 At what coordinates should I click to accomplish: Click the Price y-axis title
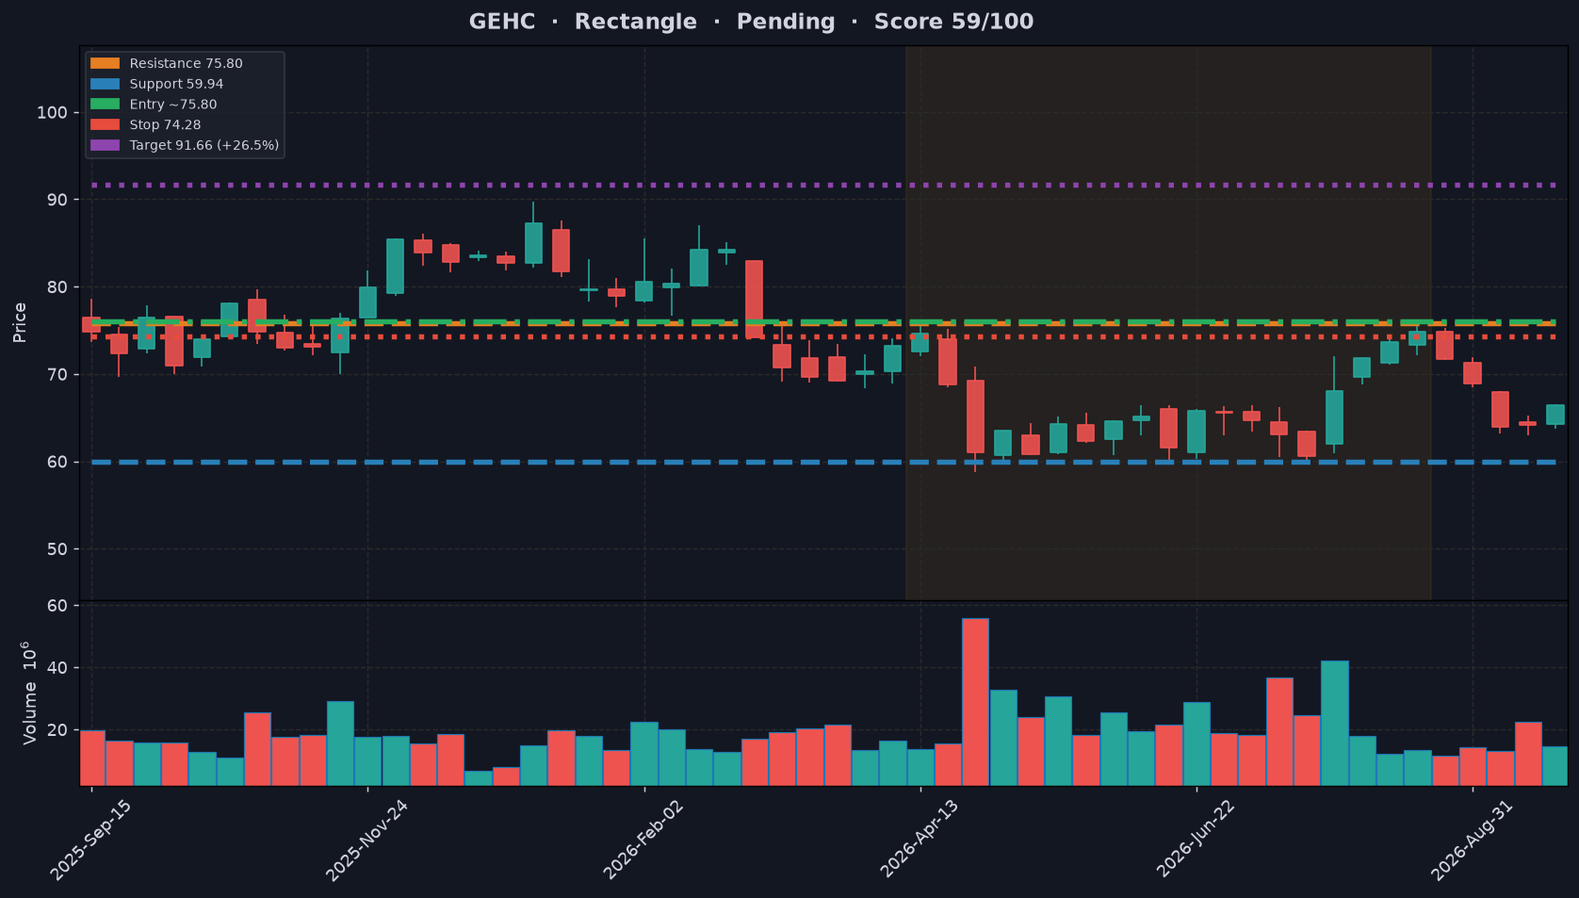coord(20,322)
